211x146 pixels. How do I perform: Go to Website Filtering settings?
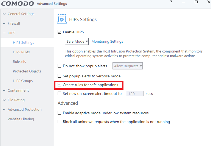pyautogui.click(x=21, y=119)
